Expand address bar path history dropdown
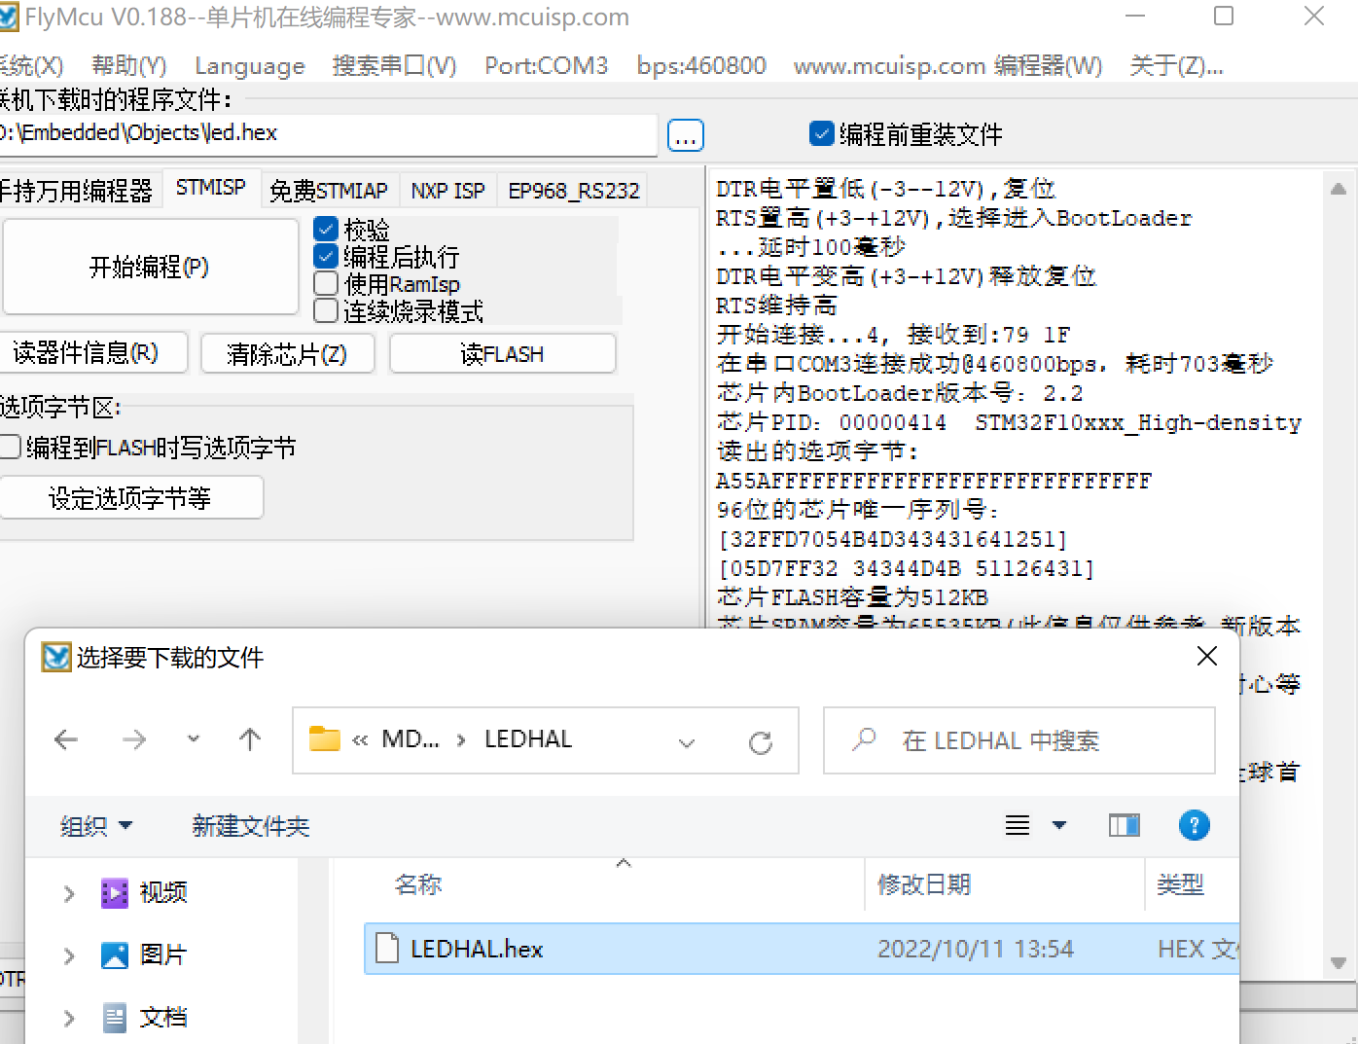Image resolution: width=1358 pixels, height=1044 pixels. point(687,743)
